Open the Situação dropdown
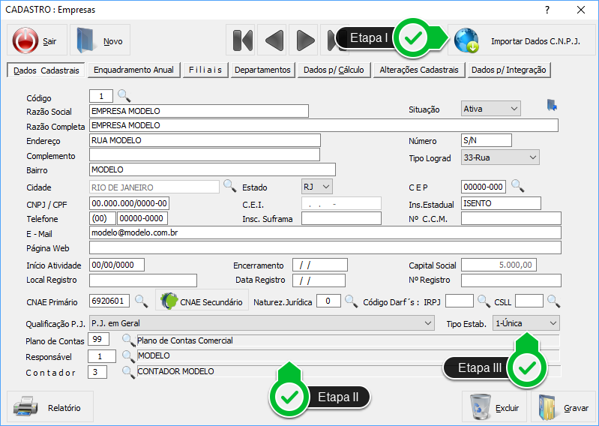This screenshot has height=426, width=599. point(490,109)
